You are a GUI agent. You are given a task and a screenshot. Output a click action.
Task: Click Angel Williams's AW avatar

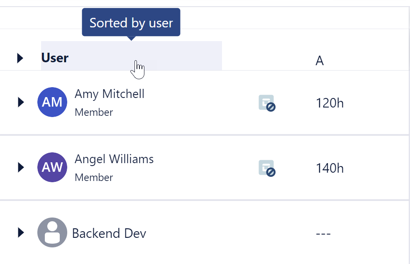(52, 167)
